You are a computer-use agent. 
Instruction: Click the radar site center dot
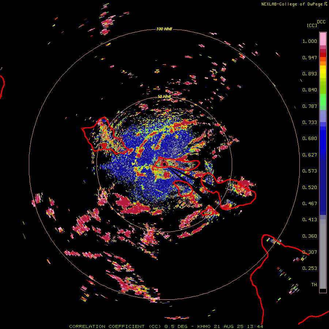[164, 164]
